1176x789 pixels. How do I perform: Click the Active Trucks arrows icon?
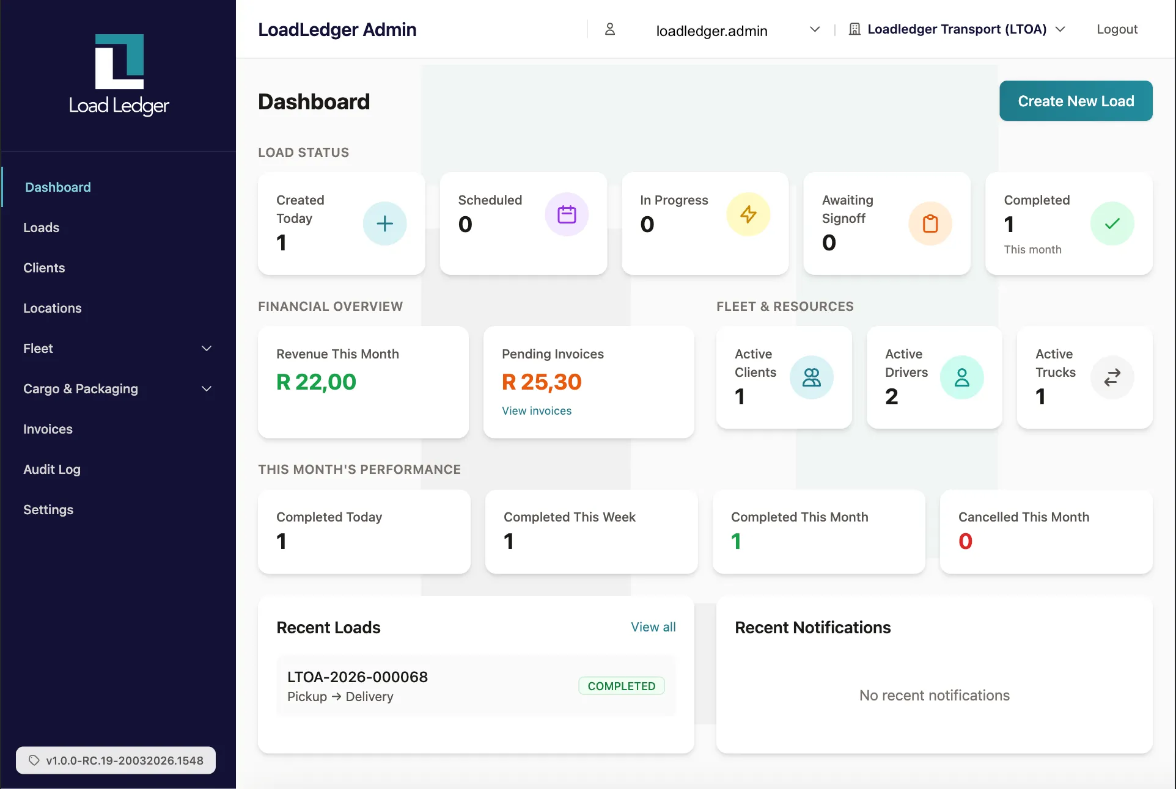point(1112,377)
